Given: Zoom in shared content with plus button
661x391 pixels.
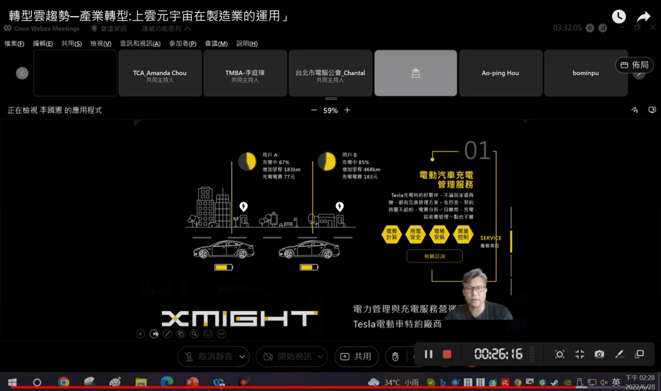Looking at the screenshot, I should click(347, 110).
